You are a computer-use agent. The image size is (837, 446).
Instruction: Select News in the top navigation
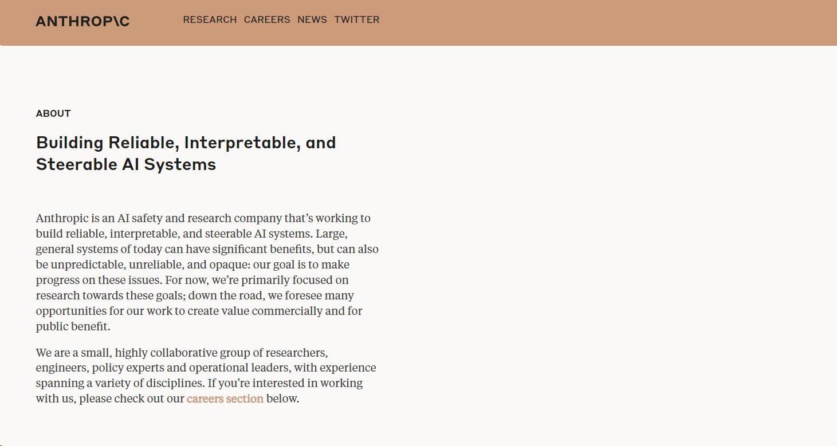point(312,19)
